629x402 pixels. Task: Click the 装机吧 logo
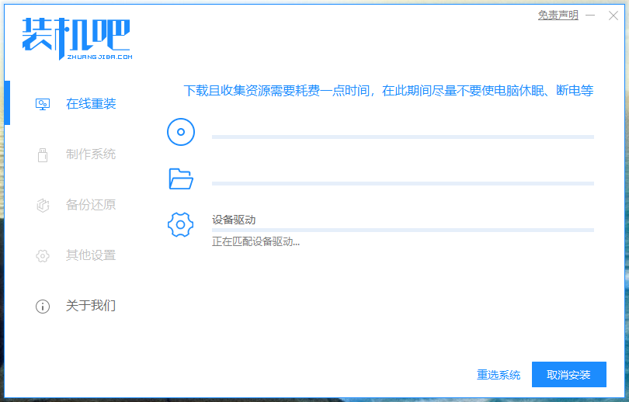click(x=77, y=38)
